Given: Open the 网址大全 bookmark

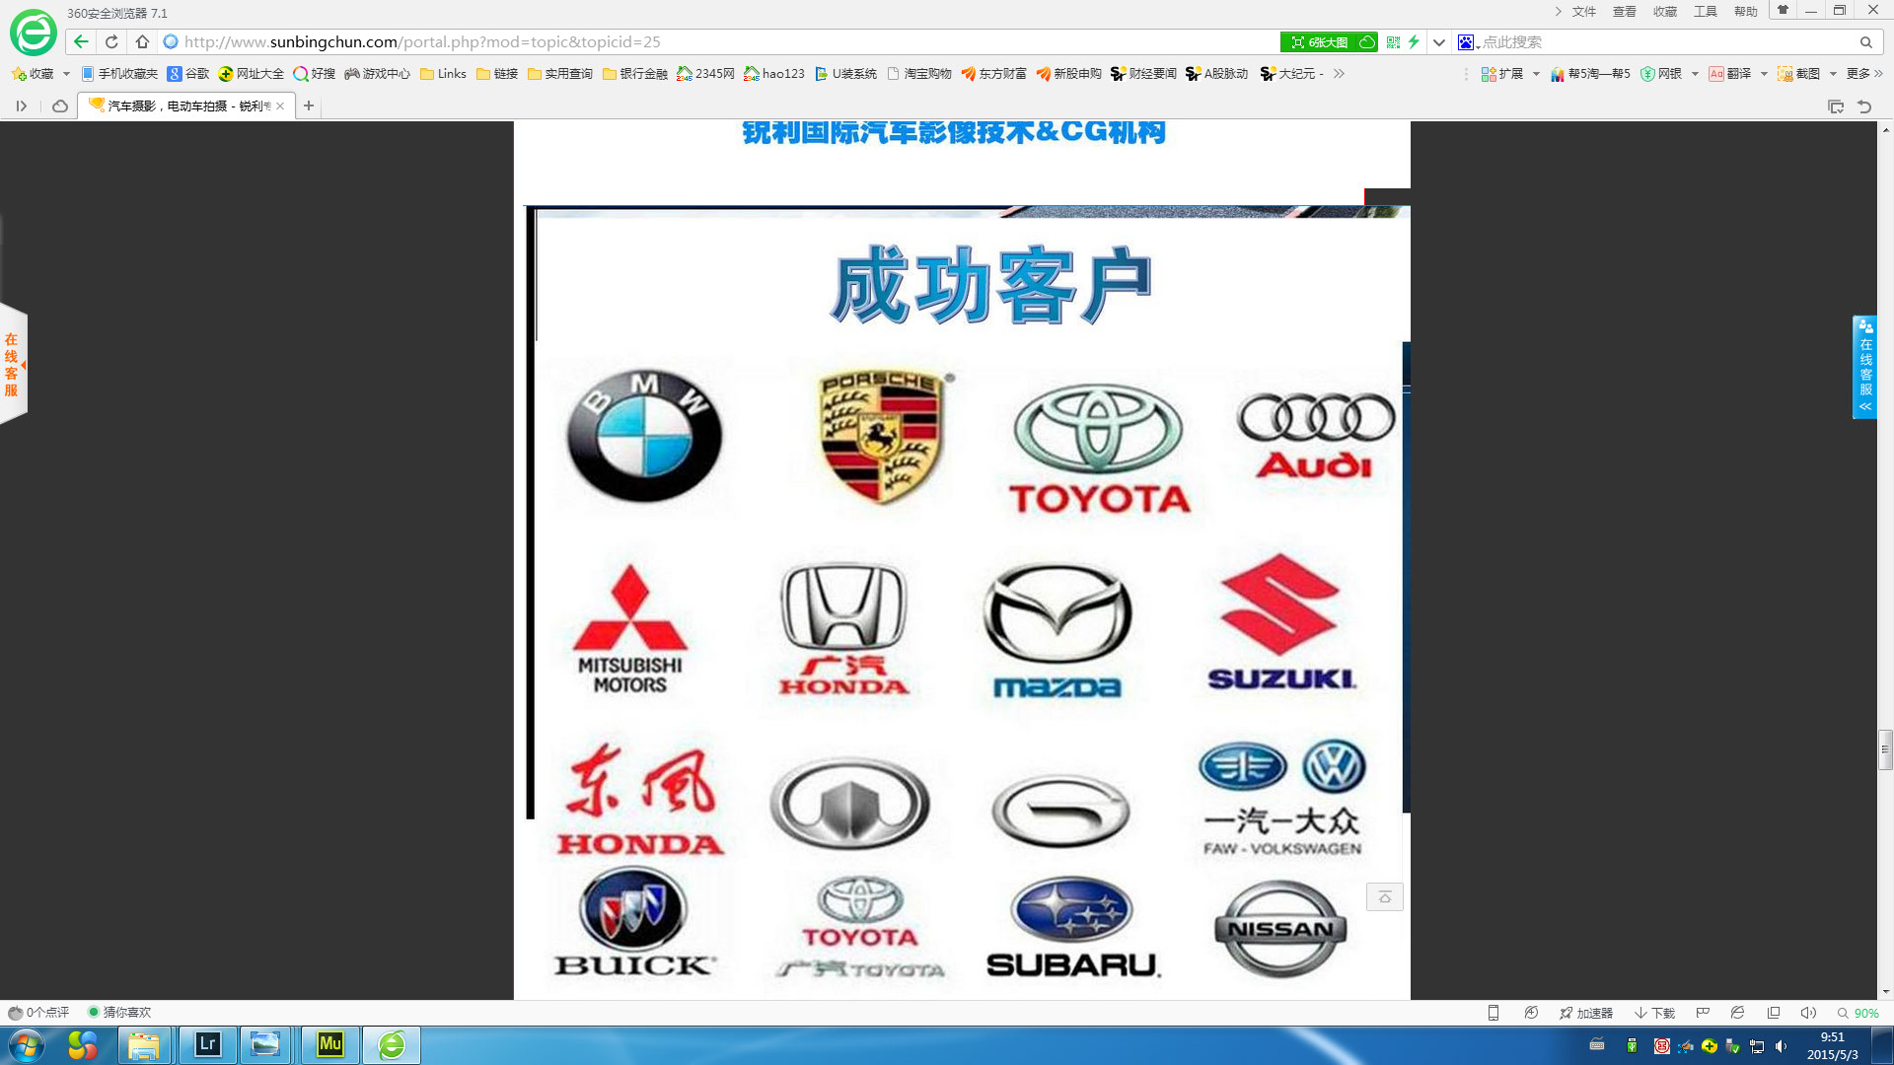Looking at the screenshot, I should tap(252, 74).
